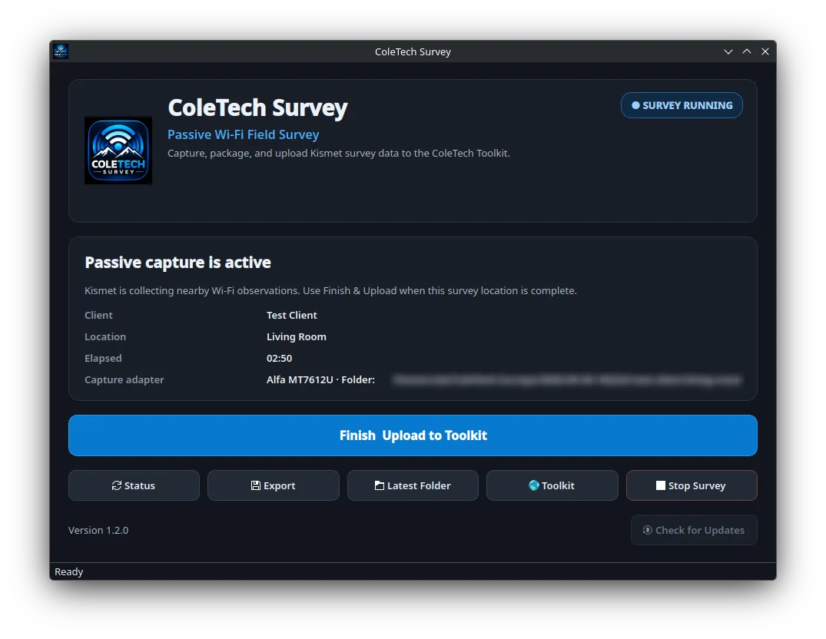Click the ColeTech Survey logo image

point(118,151)
